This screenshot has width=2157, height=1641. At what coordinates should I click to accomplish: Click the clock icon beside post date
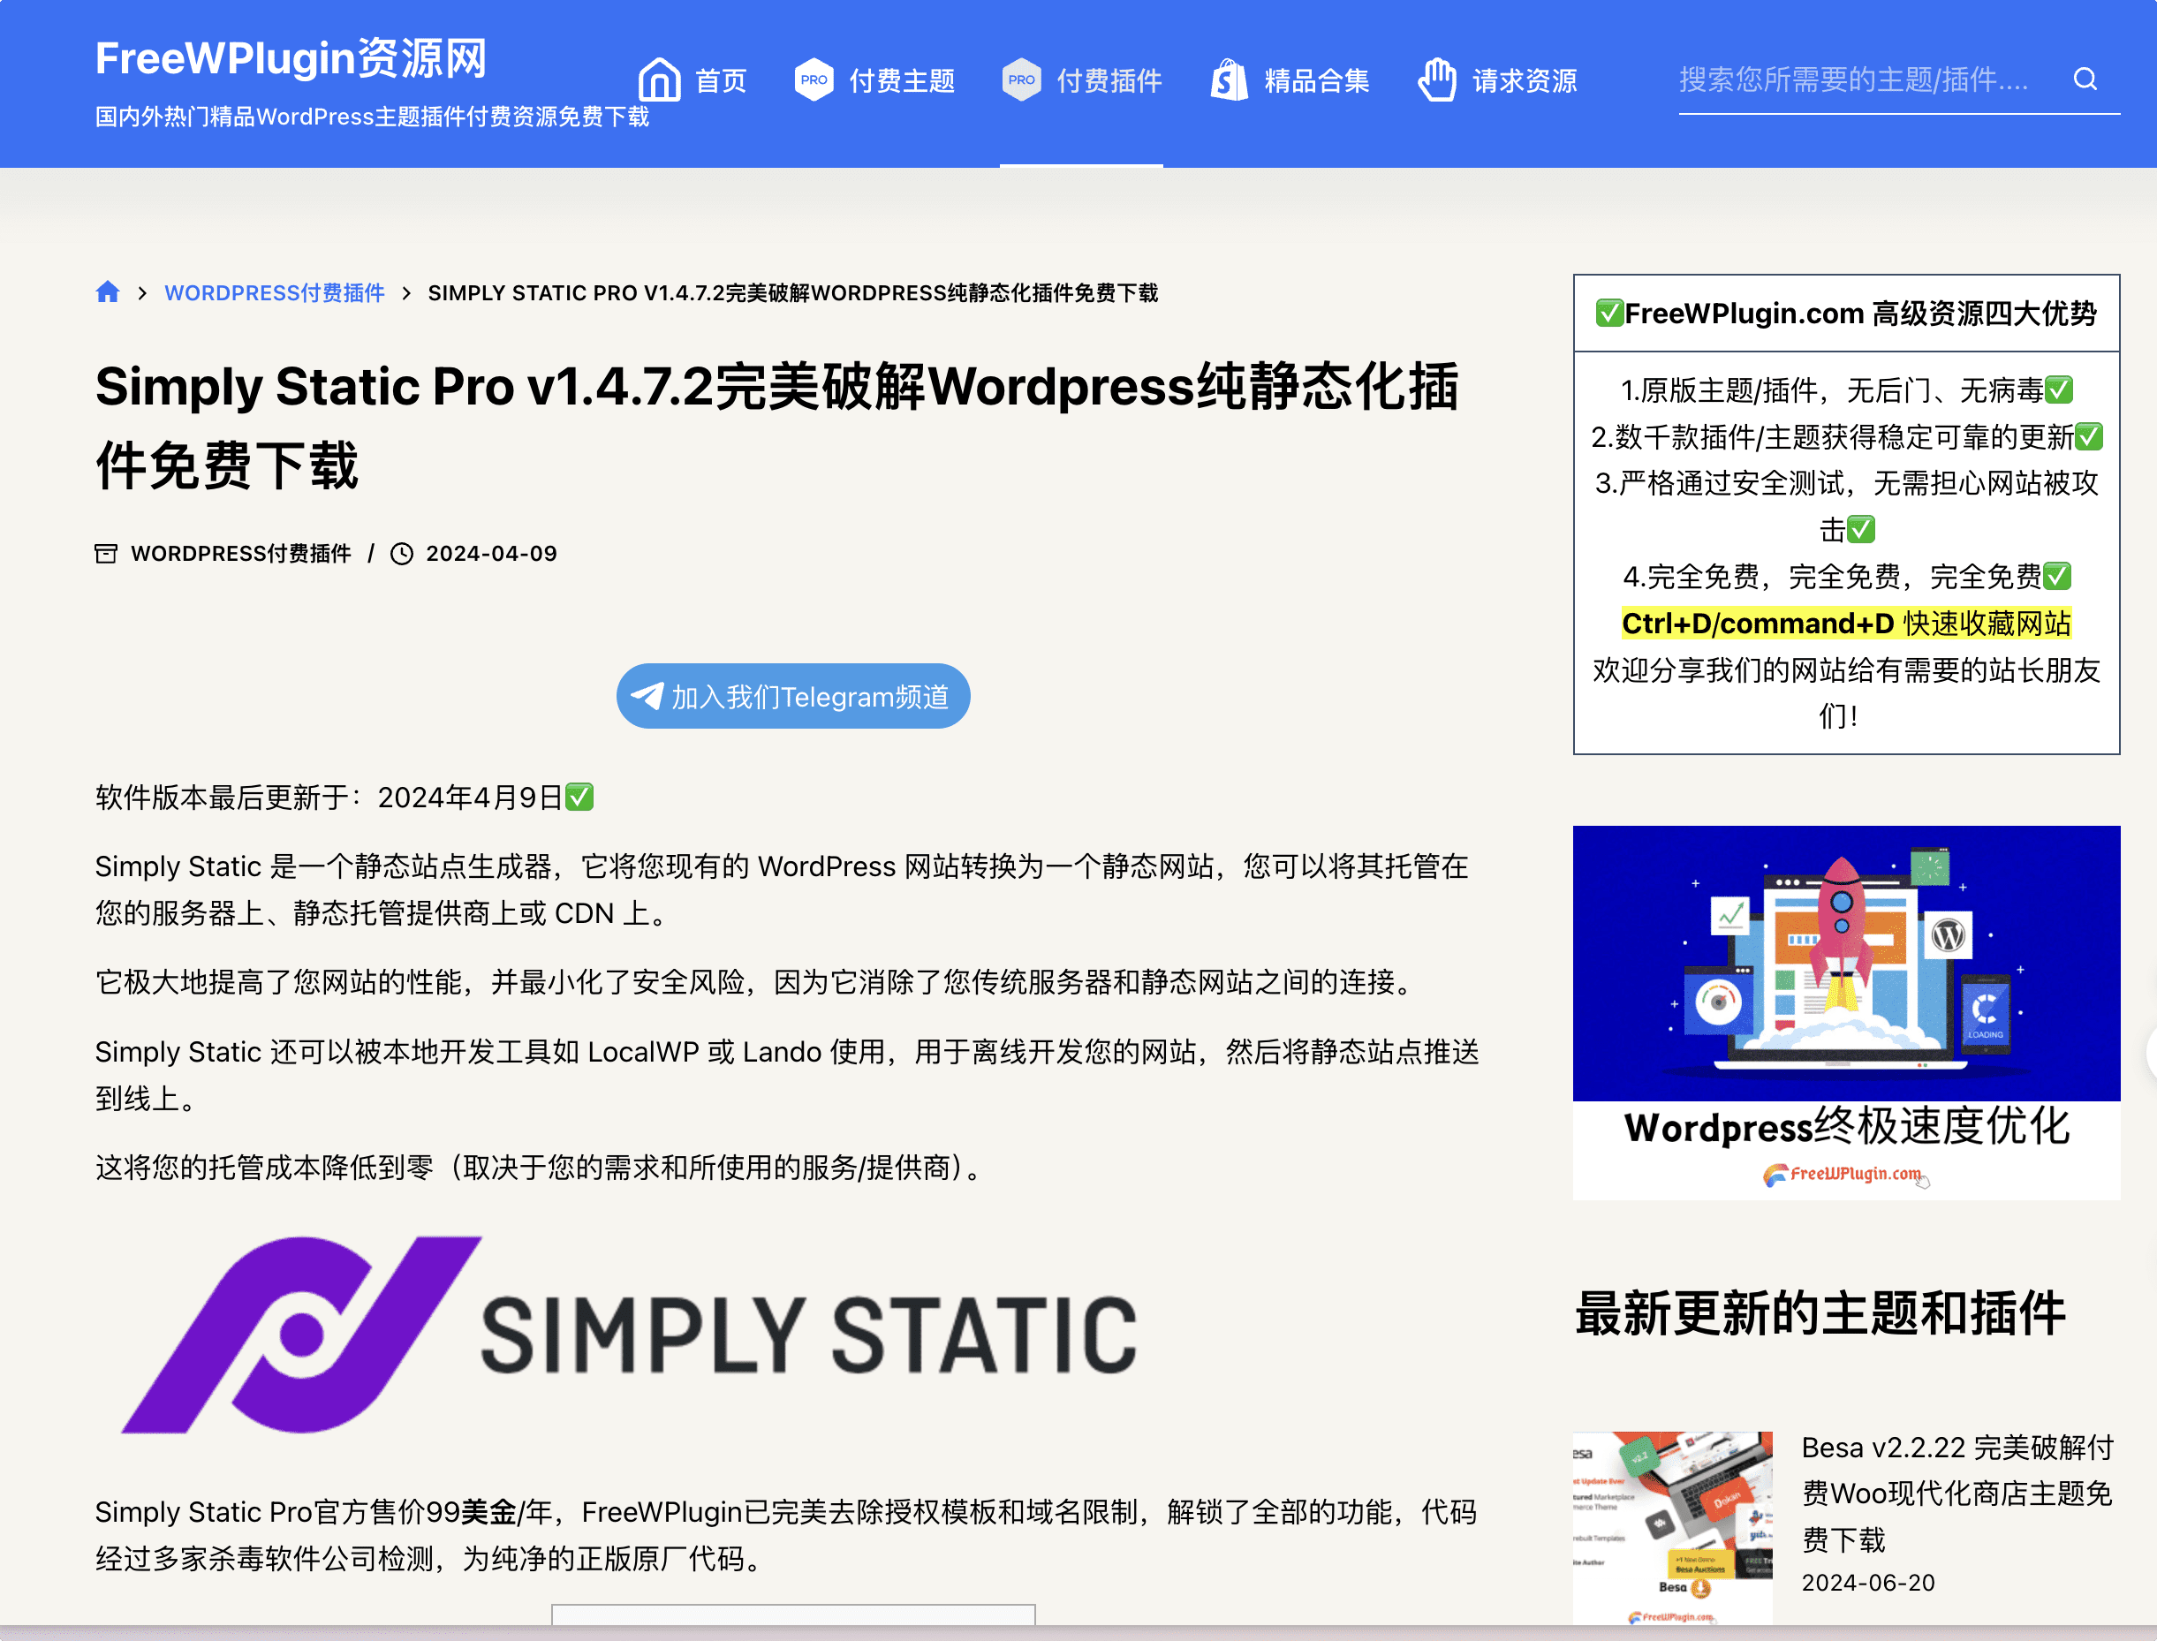(402, 554)
